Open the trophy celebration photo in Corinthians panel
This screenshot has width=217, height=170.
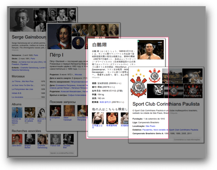[192, 76]
